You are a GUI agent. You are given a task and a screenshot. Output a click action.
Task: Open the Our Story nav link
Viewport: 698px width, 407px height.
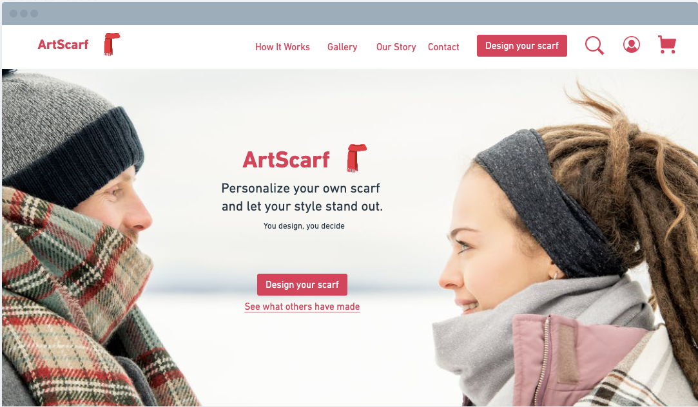[396, 47]
